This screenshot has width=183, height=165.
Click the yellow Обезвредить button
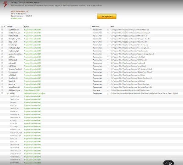[106, 16]
